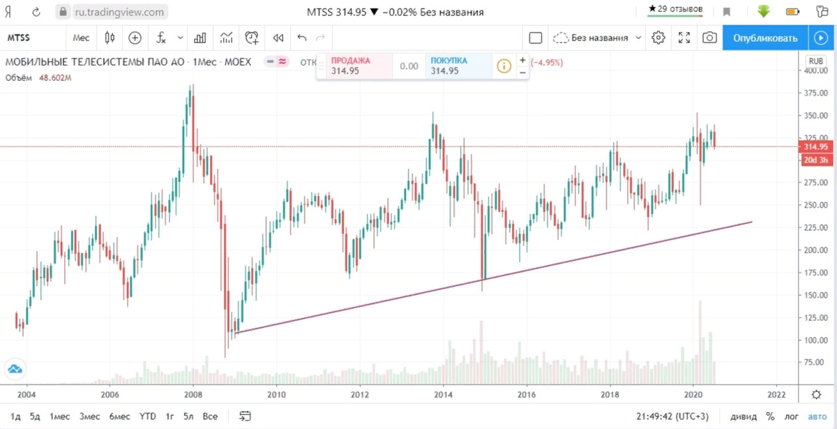Toggle fullscreen mode icon
837x429 pixels.
click(684, 38)
